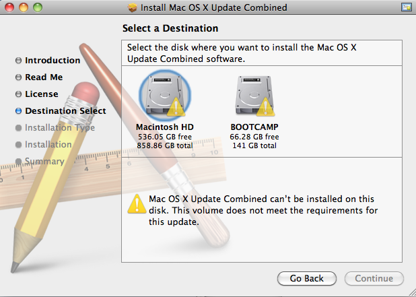Click blue bullet beside Destination Select
This screenshot has height=297, width=416.
pyautogui.click(x=18, y=111)
